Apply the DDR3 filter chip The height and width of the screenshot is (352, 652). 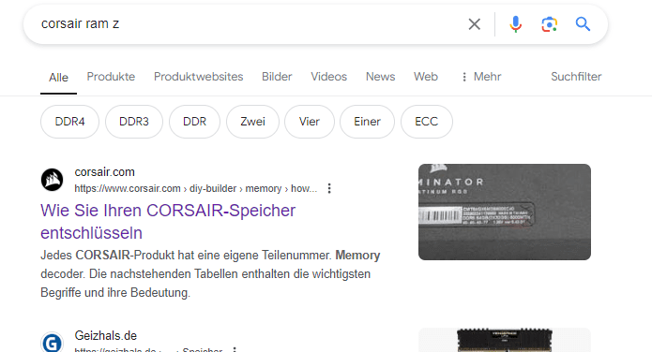[134, 122]
